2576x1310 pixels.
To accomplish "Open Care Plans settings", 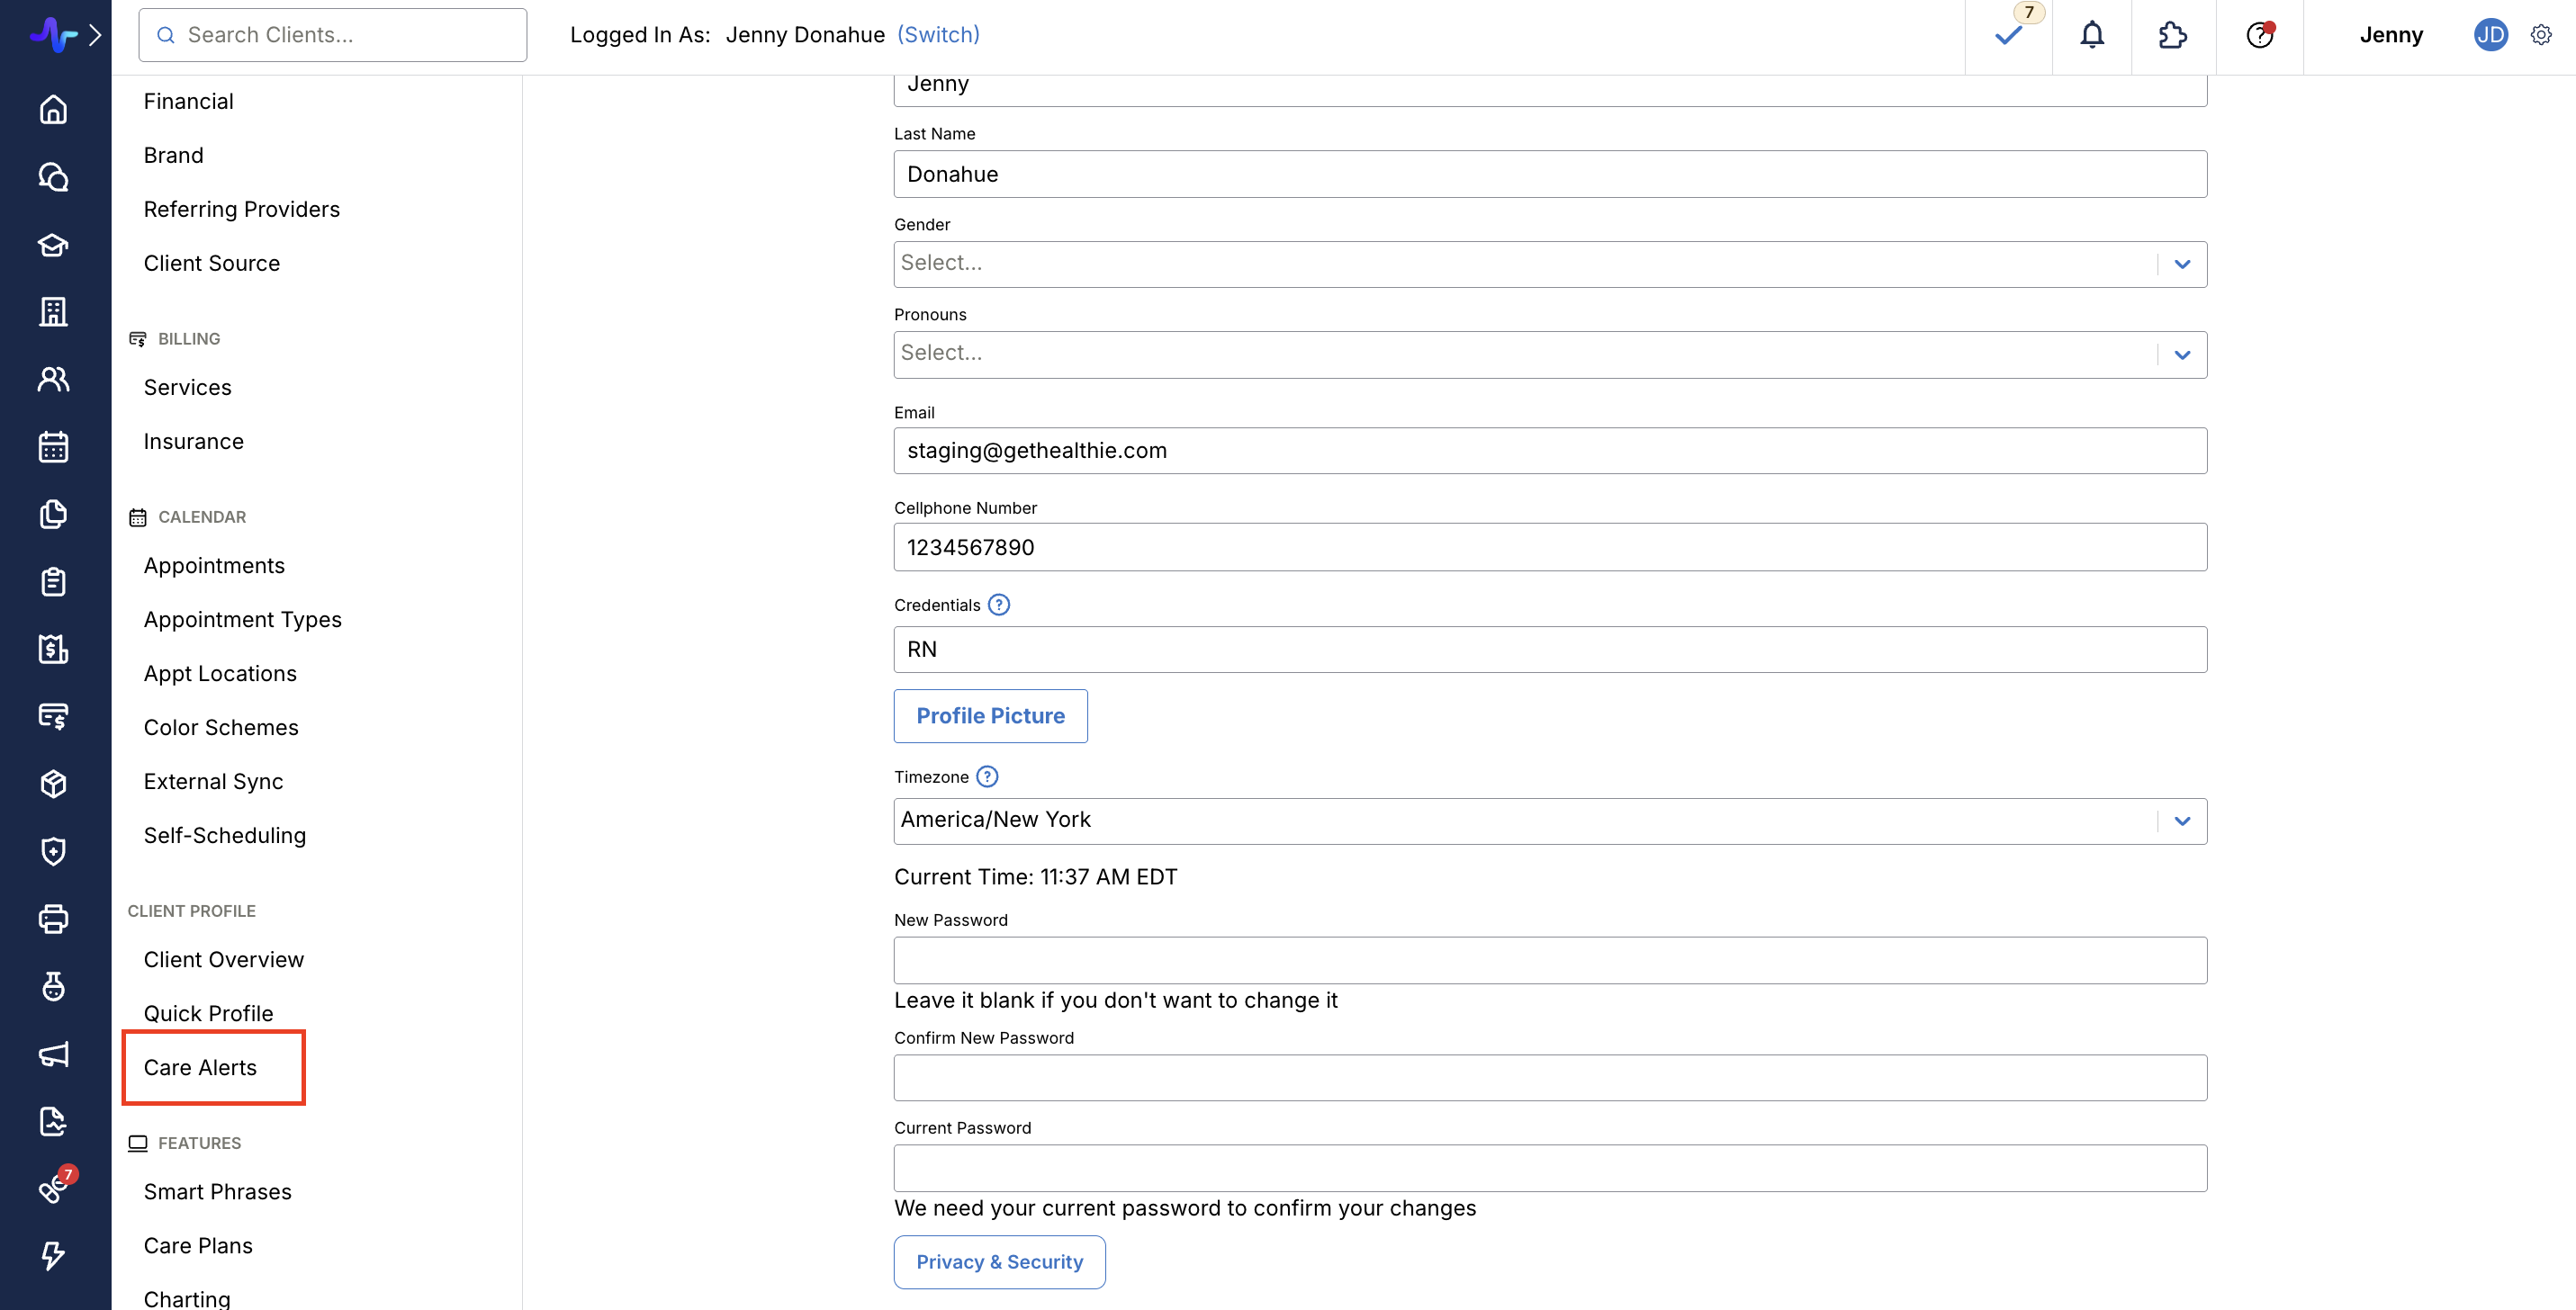I will 198,1244.
